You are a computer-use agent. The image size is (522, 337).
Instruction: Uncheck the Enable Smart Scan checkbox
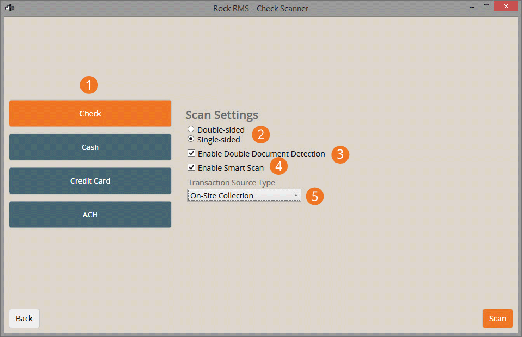[x=191, y=167]
